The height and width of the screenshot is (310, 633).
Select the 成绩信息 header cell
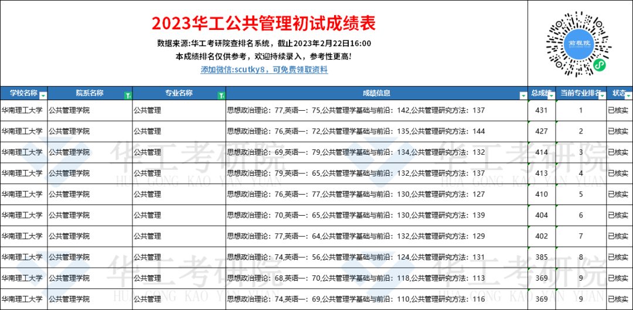point(377,93)
